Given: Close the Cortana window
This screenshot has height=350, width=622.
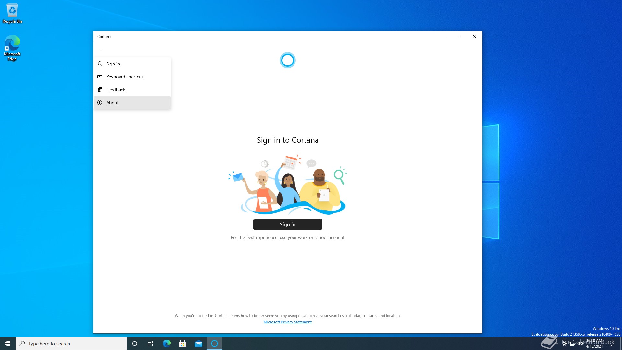Looking at the screenshot, I should pyautogui.click(x=475, y=37).
